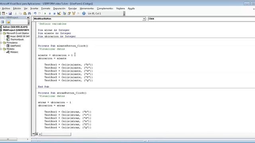Run the macro with the green play icon

point(45,14)
